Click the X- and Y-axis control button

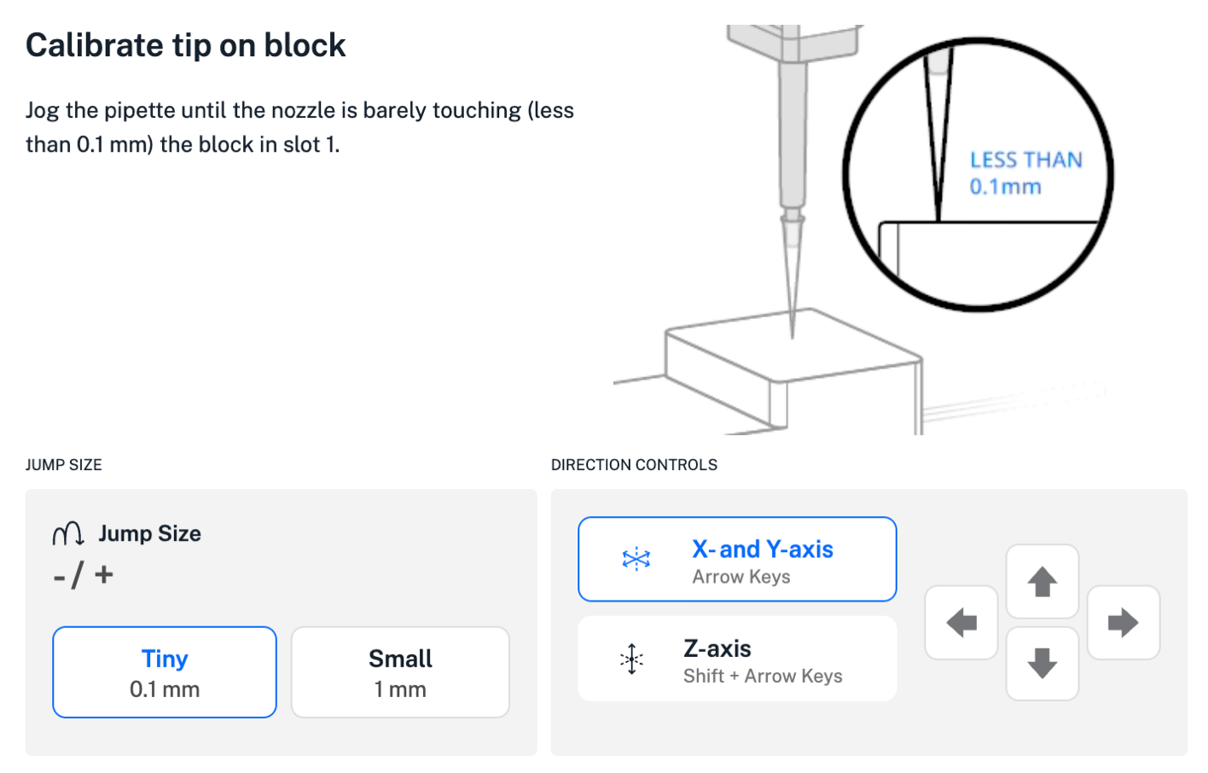point(736,559)
